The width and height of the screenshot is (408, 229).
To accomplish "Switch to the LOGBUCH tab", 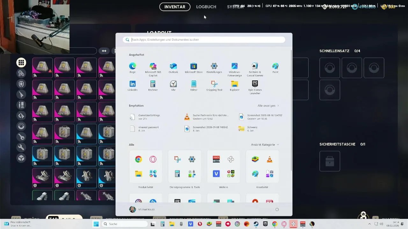I will click(x=206, y=7).
